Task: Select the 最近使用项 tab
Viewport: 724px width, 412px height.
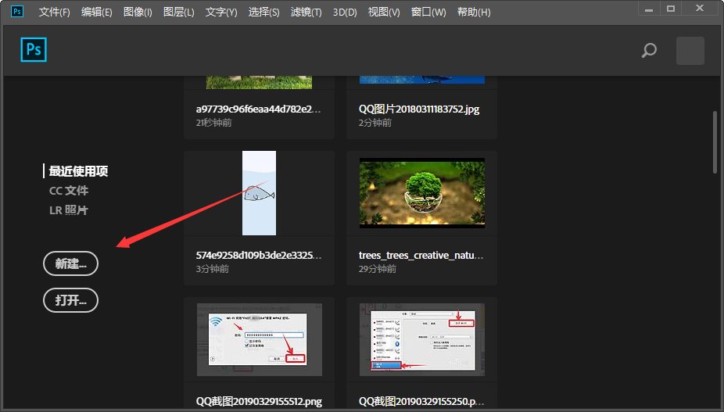Action: [78, 171]
